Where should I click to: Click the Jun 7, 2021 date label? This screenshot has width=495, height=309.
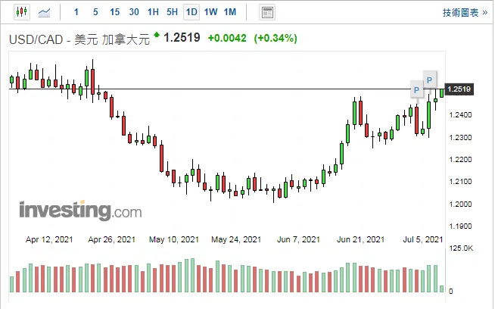(x=298, y=239)
